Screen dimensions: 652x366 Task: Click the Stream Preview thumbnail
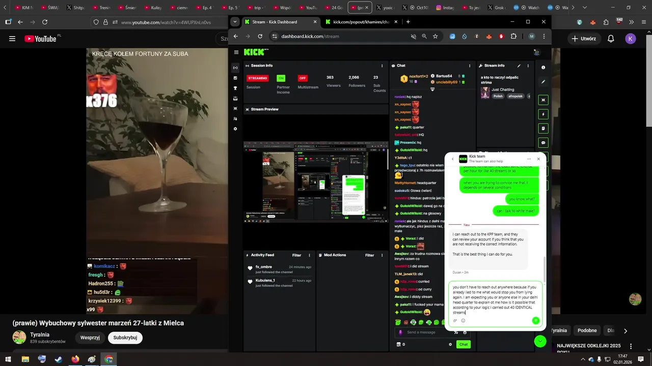pos(316,182)
